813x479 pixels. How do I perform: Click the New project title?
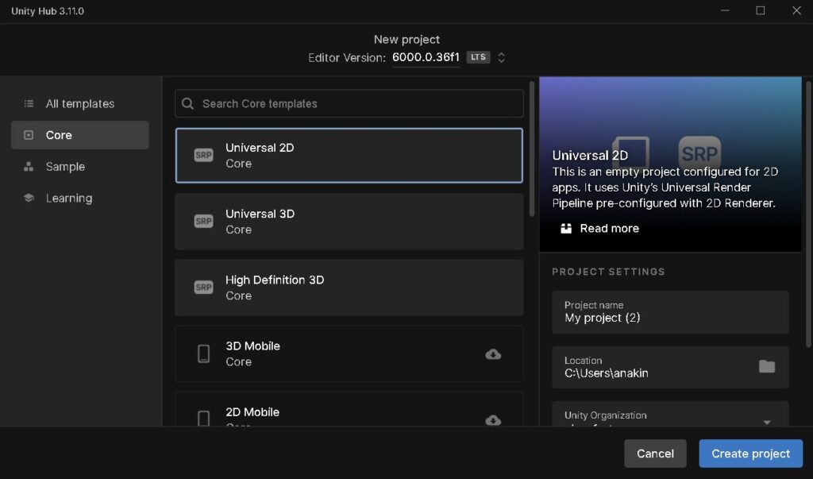pyautogui.click(x=406, y=40)
